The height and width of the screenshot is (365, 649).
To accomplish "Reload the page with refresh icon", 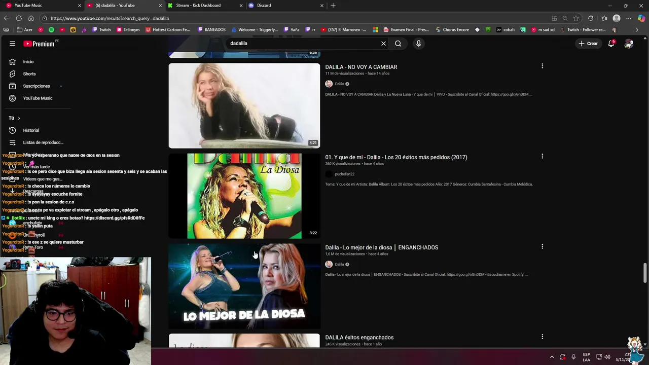I will click(19, 18).
